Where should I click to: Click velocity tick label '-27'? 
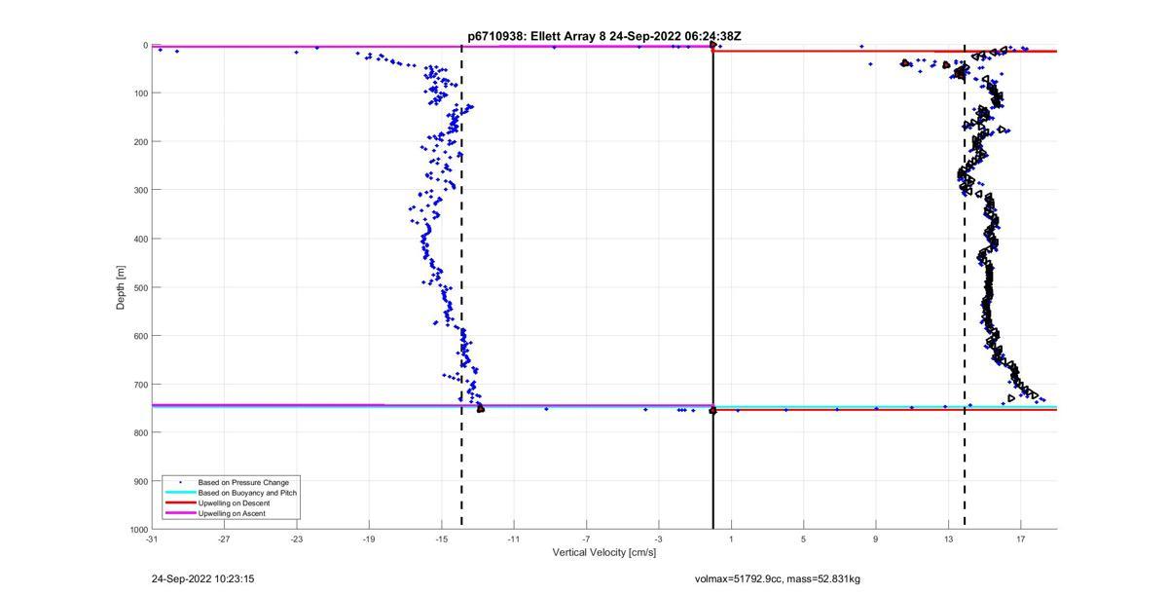coord(224,539)
